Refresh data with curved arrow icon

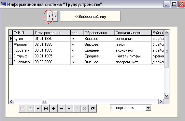[93, 108]
